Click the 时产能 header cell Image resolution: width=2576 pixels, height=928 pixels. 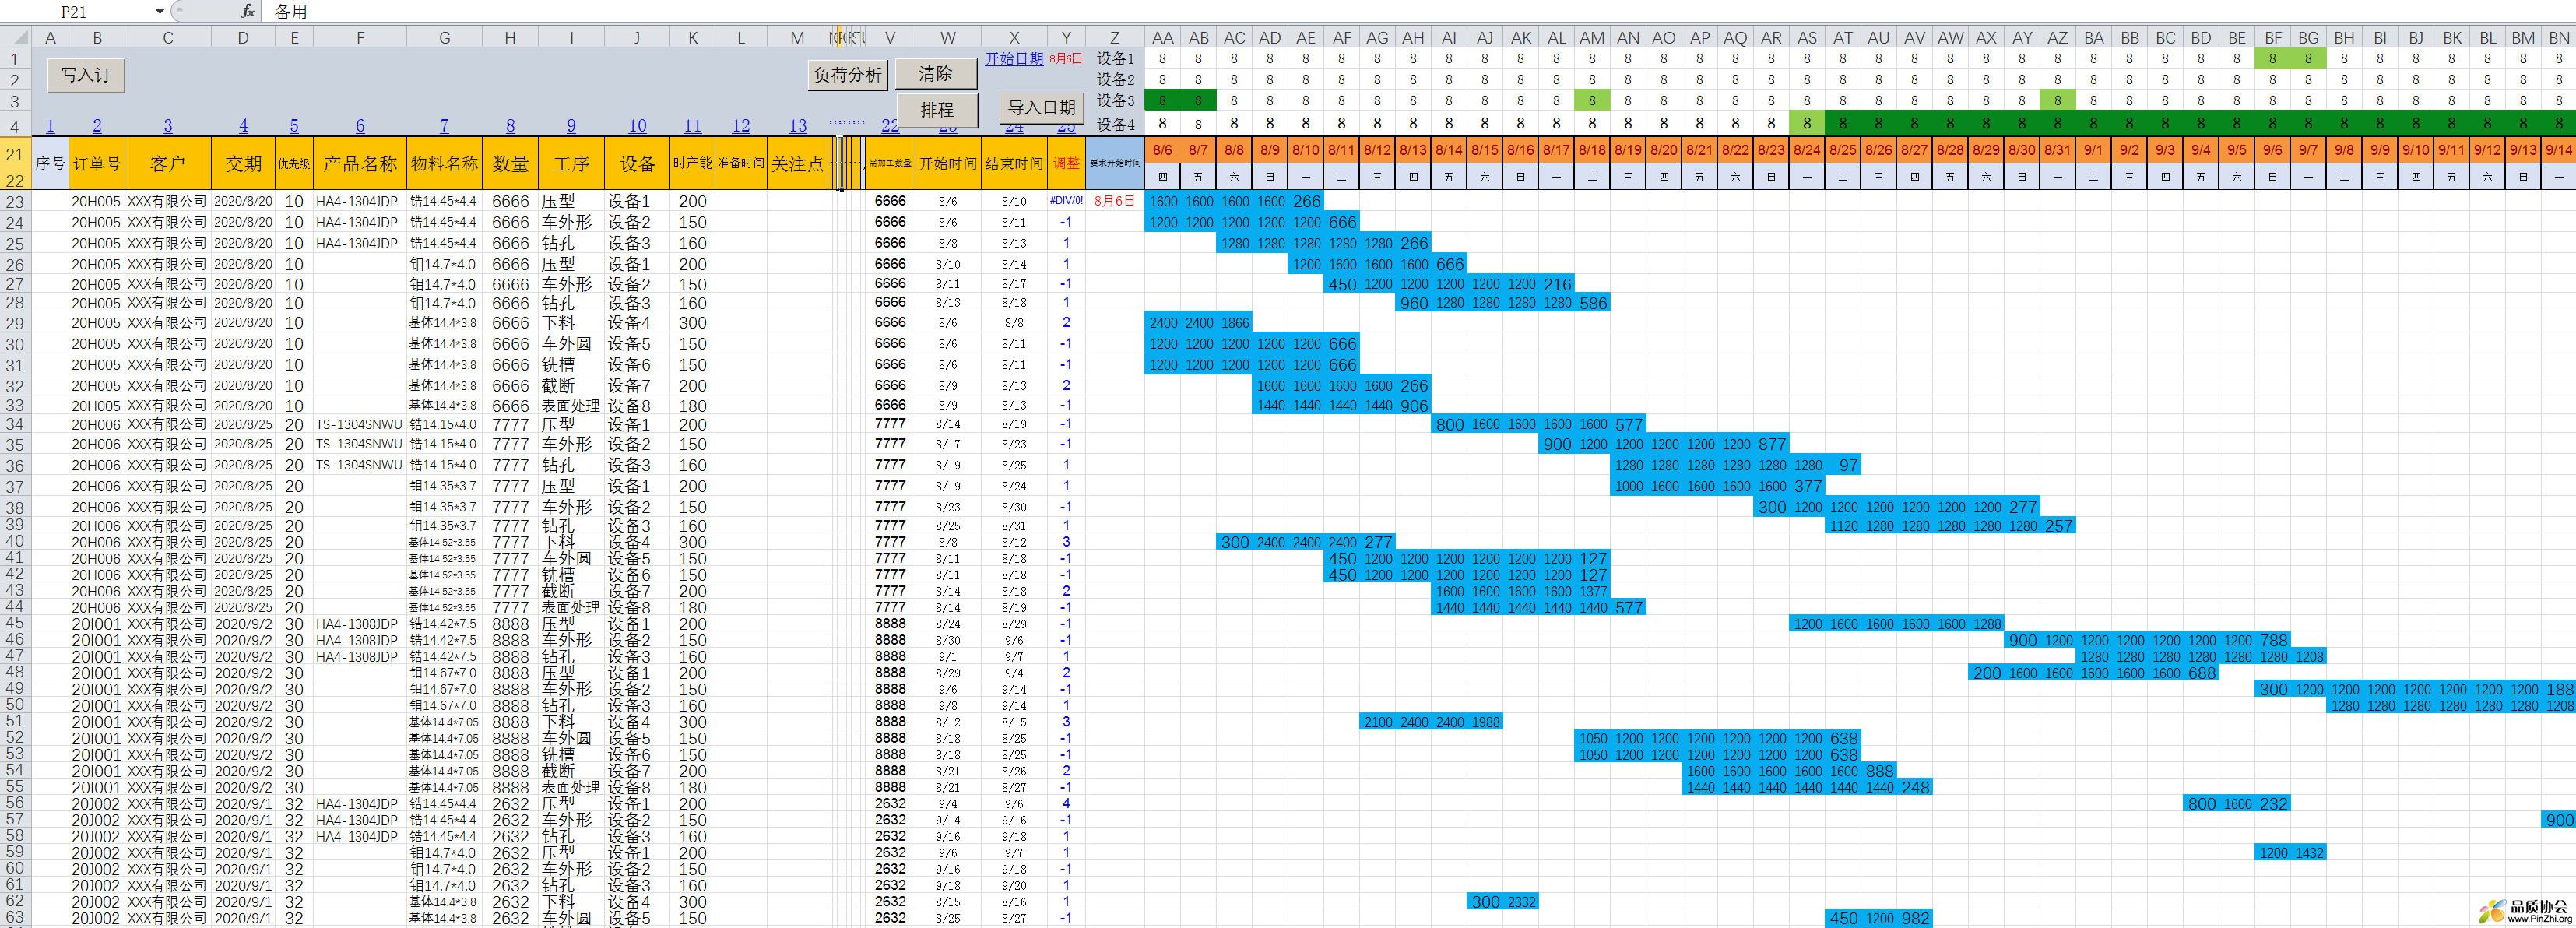[x=692, y=163]
